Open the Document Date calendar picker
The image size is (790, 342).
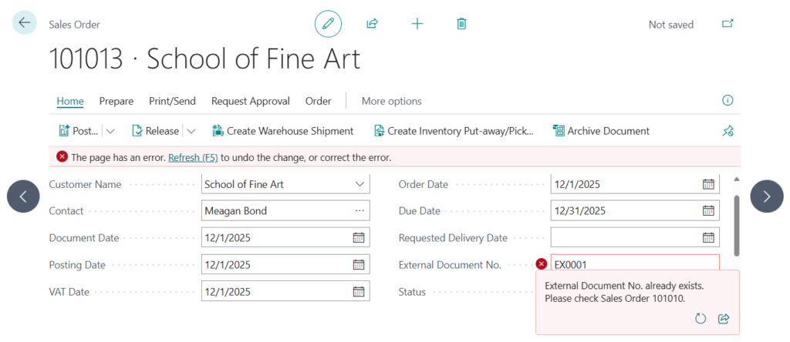click(x=359, y=238)
